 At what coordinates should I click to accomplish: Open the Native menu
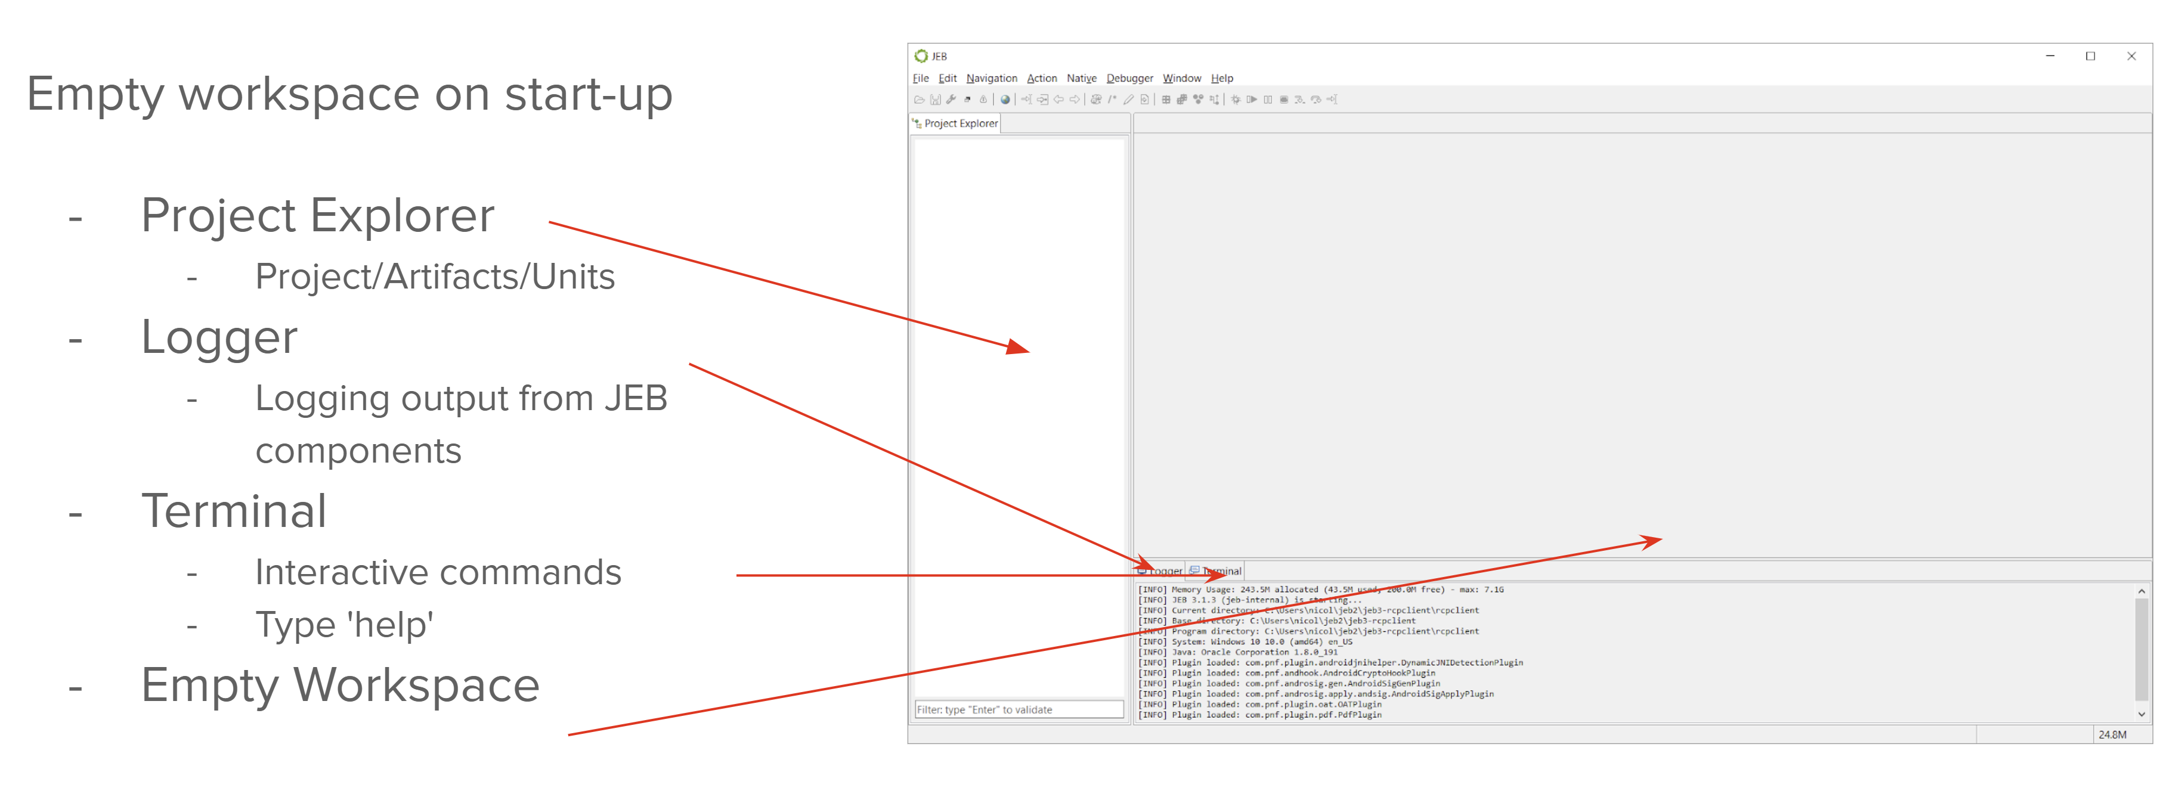[1081, 78]
